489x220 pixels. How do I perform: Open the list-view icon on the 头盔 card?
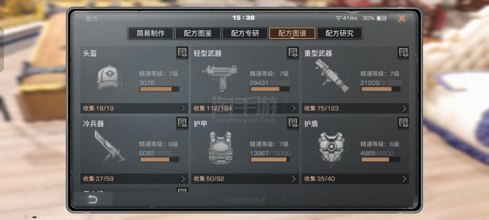(x=182, y=53)
